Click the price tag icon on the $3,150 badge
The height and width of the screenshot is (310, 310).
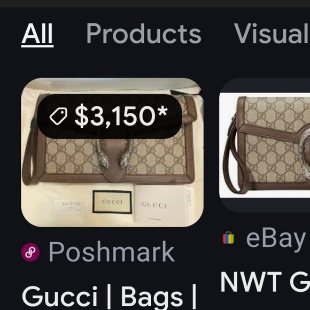tap(58, 117)
